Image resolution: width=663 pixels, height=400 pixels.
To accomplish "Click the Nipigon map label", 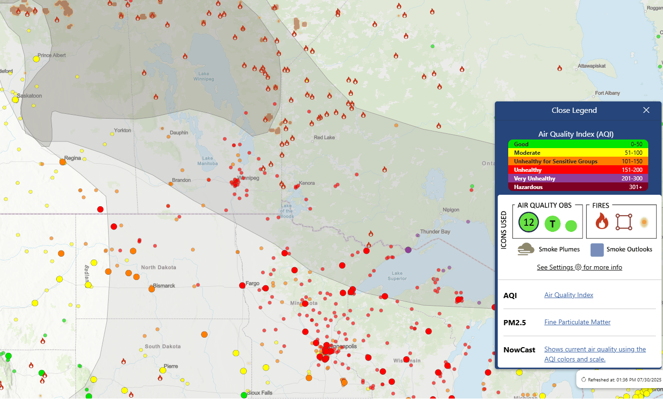I will tap(451, 210).
